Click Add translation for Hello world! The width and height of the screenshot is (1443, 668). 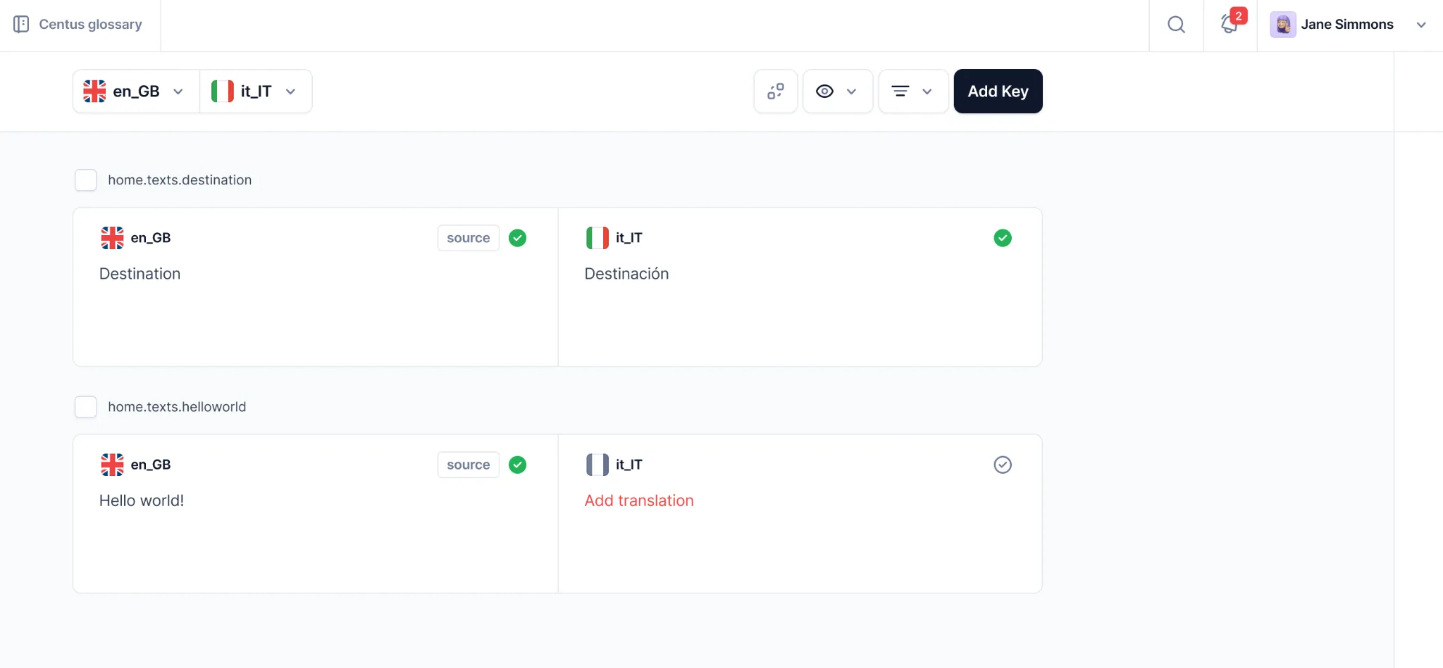point(638,500)
